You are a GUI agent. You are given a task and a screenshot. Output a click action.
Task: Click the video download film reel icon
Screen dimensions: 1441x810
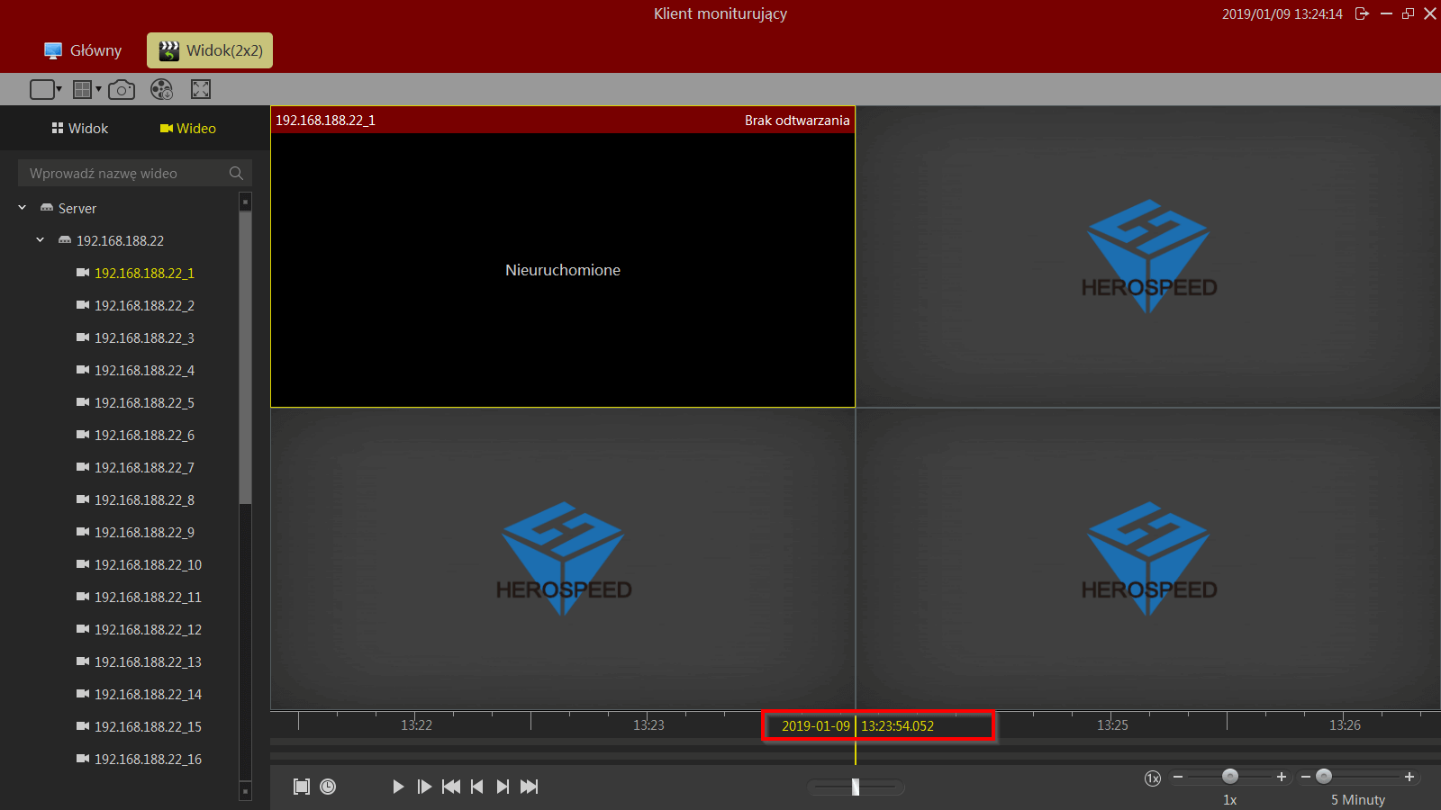(161, 89)
